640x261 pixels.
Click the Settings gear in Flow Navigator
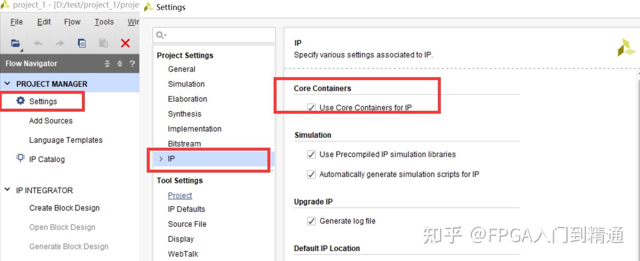20,101
